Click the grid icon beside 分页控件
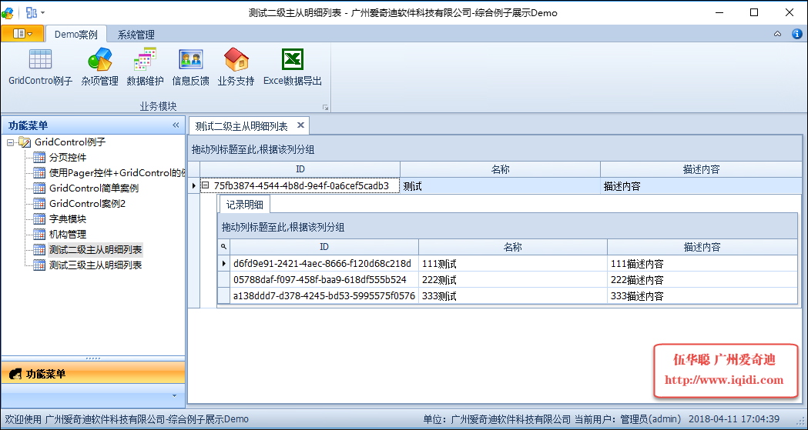The image size is (808, 430). pyautogui.click(x=39, y=158)
